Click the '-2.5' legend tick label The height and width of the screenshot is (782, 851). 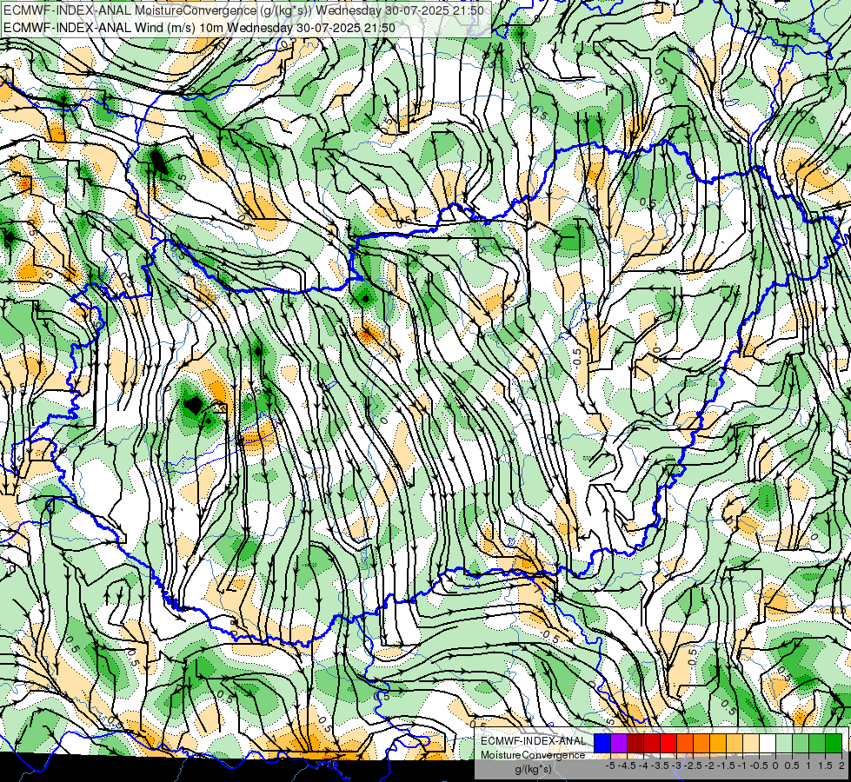point(693,765)
